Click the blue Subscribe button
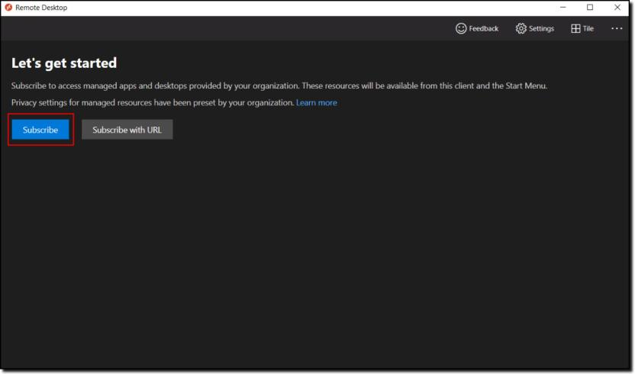 click(x=40, y=130)
